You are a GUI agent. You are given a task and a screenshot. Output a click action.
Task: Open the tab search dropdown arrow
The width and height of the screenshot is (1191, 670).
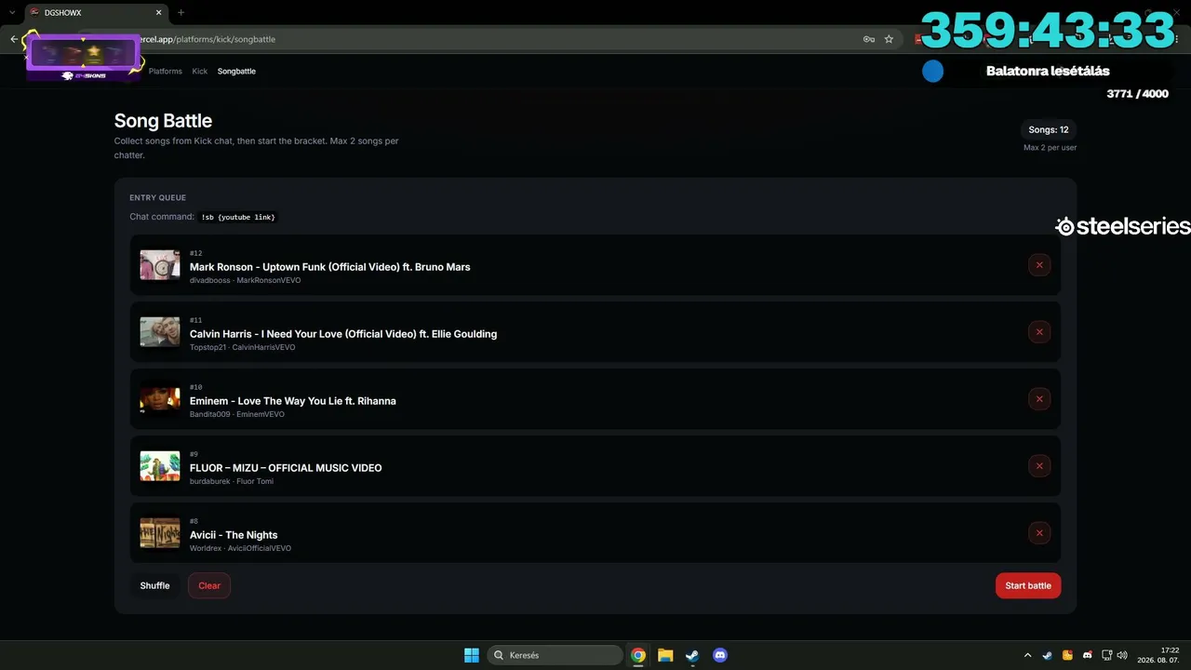(x=12, y=13)
